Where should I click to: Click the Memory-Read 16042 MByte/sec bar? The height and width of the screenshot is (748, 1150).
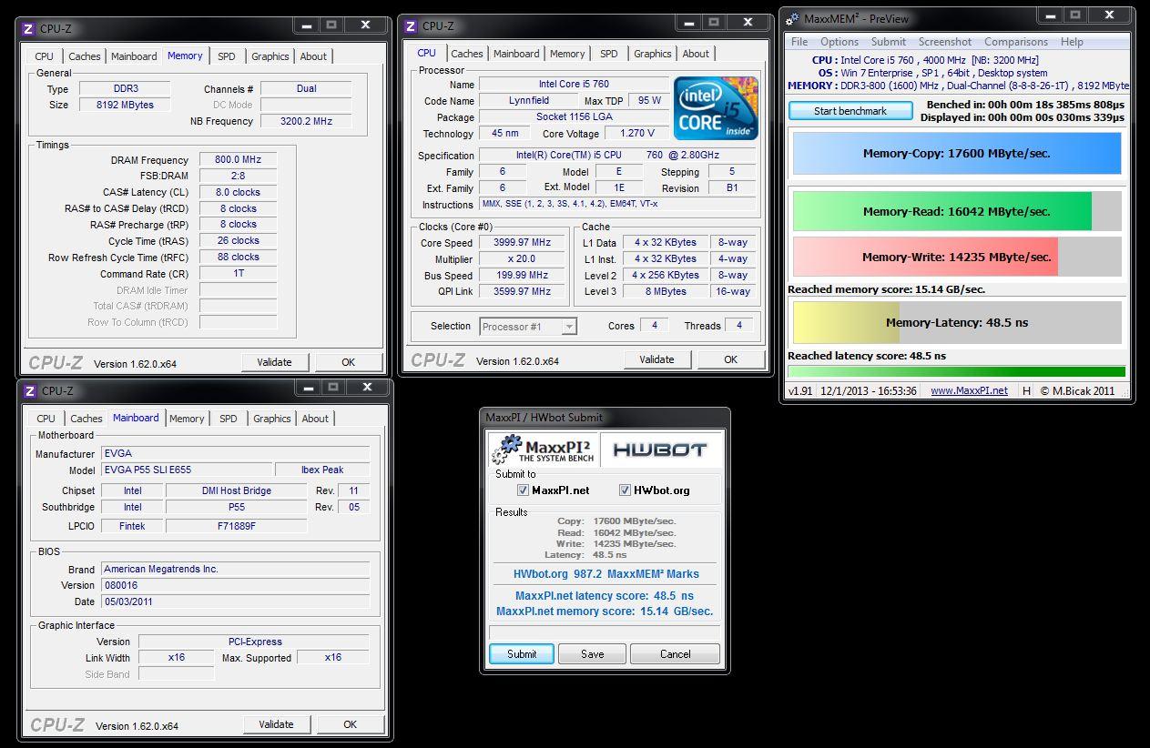click(957, 211)
